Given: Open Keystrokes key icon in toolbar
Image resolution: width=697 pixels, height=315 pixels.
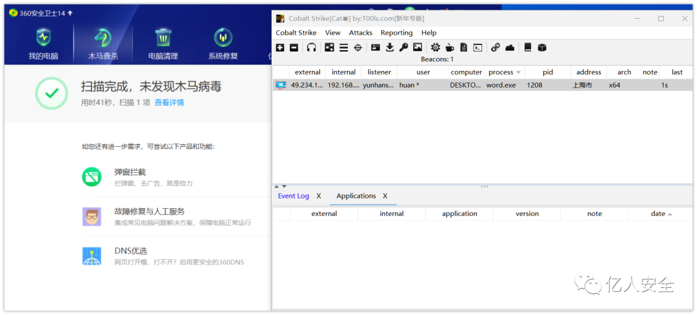Looking at the screenshot, I should coord(403,48).
